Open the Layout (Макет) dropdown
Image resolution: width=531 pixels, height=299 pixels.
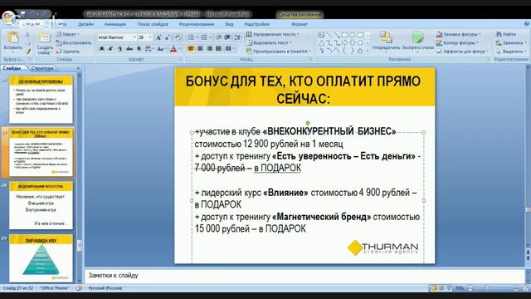pyautogui.click(x=67, y=34)
